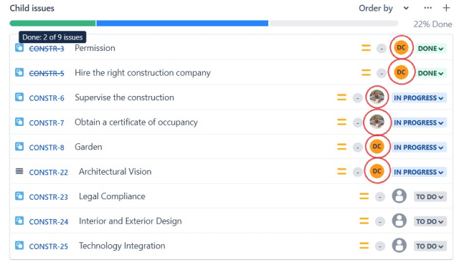Click the medium priority icon for Architectural Vision

pyautogui.click(x=341, y=171)
